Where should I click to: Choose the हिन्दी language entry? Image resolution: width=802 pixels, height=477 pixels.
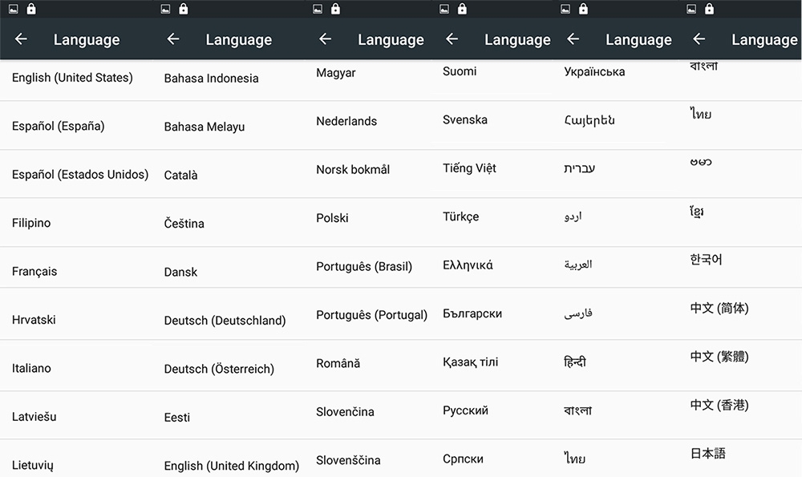click(575, 362)
